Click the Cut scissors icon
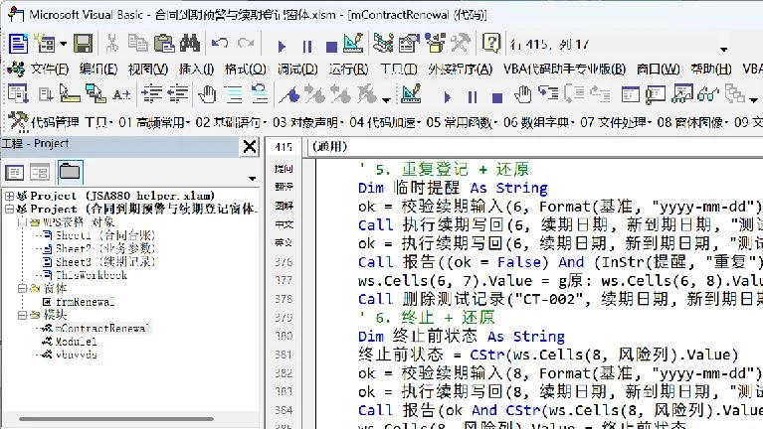763x429 pixels. click(112, 44)
